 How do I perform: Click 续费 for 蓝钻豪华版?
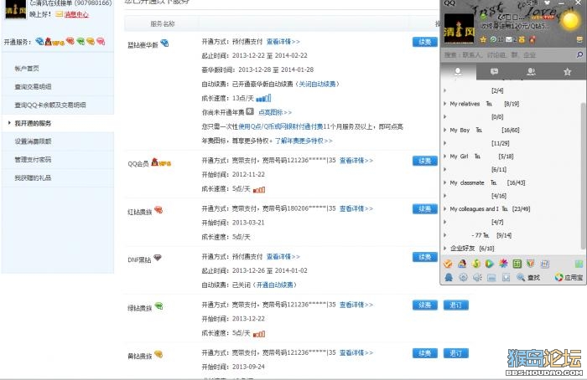(x=425, y=42)
